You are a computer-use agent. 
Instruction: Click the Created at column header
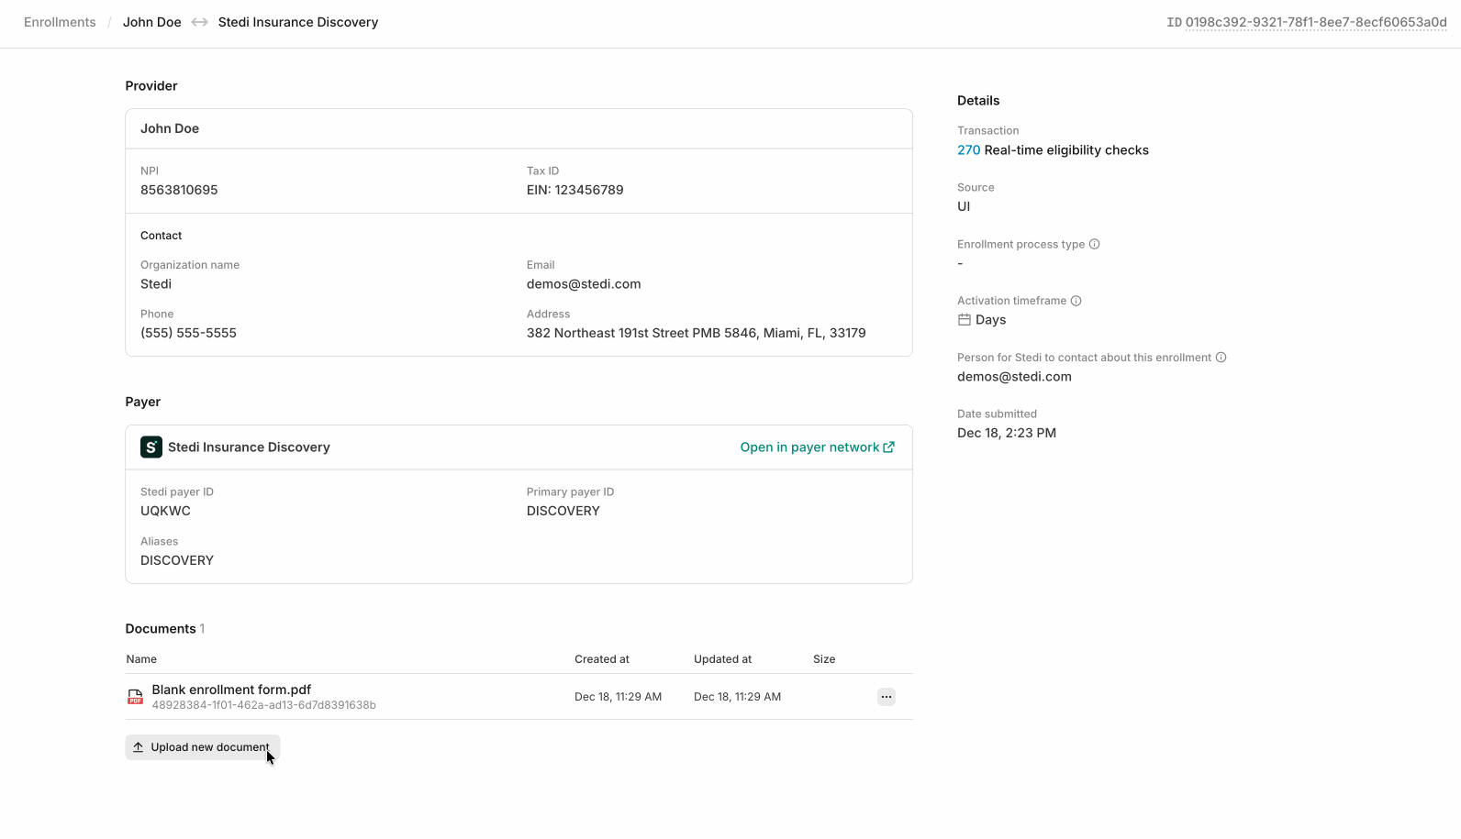pyautogui.click(x=602, y=659)
